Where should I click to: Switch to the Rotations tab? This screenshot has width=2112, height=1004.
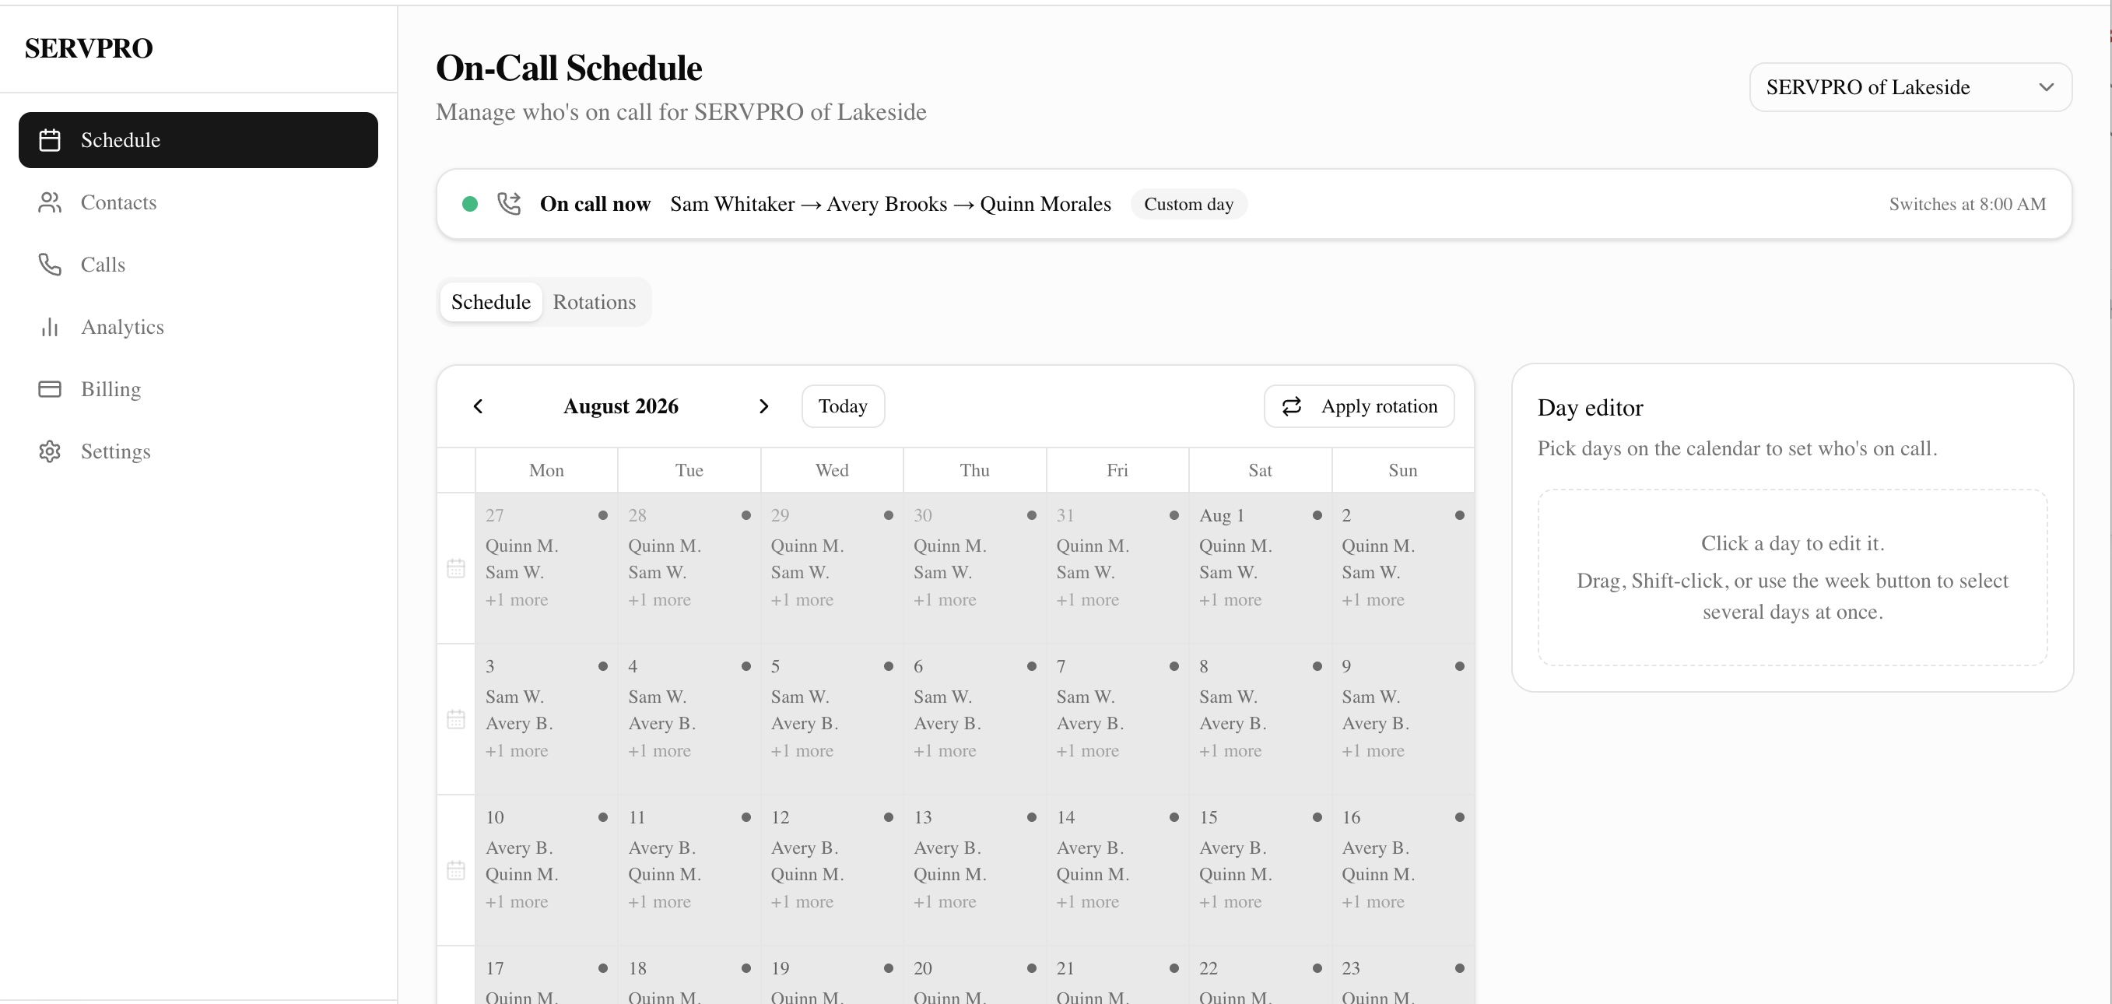pos(595,302)
